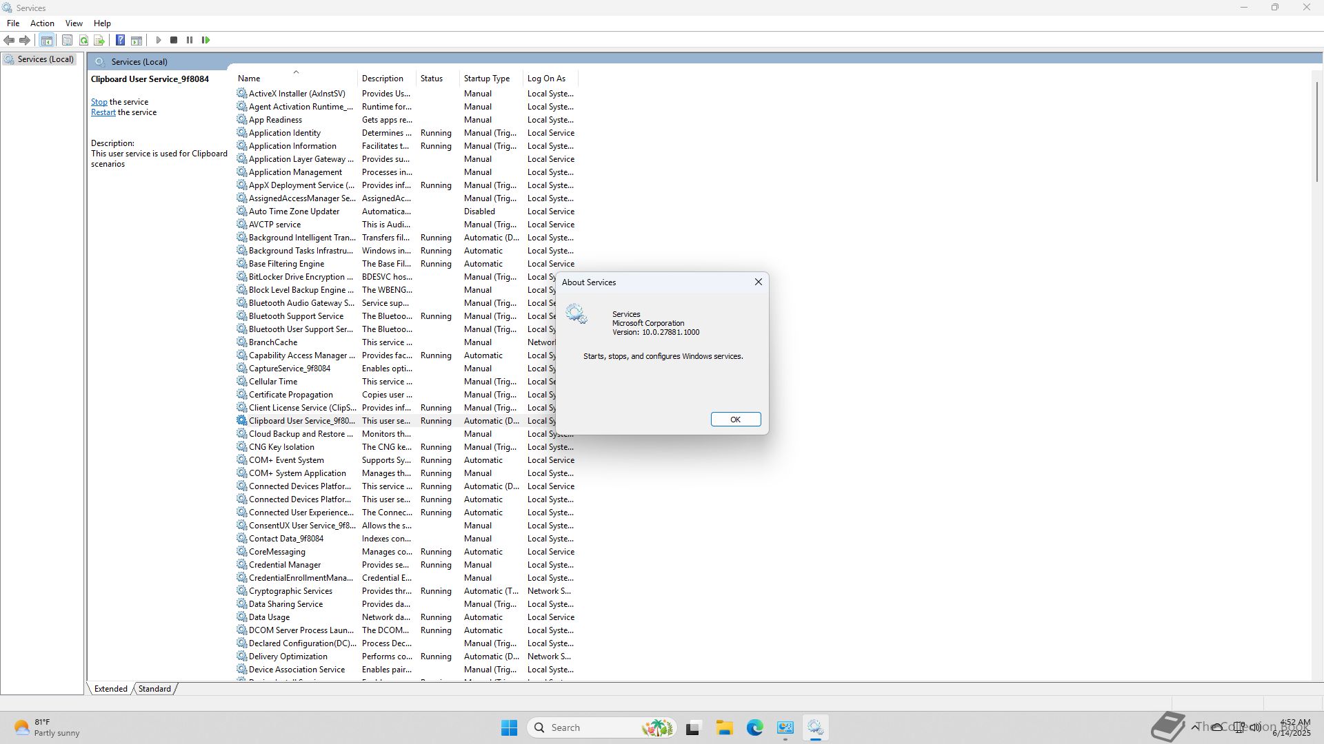1324x744 pixels.
Task: Click the Stop Service square toolbar icon
Action: click(x=174, y=40)
